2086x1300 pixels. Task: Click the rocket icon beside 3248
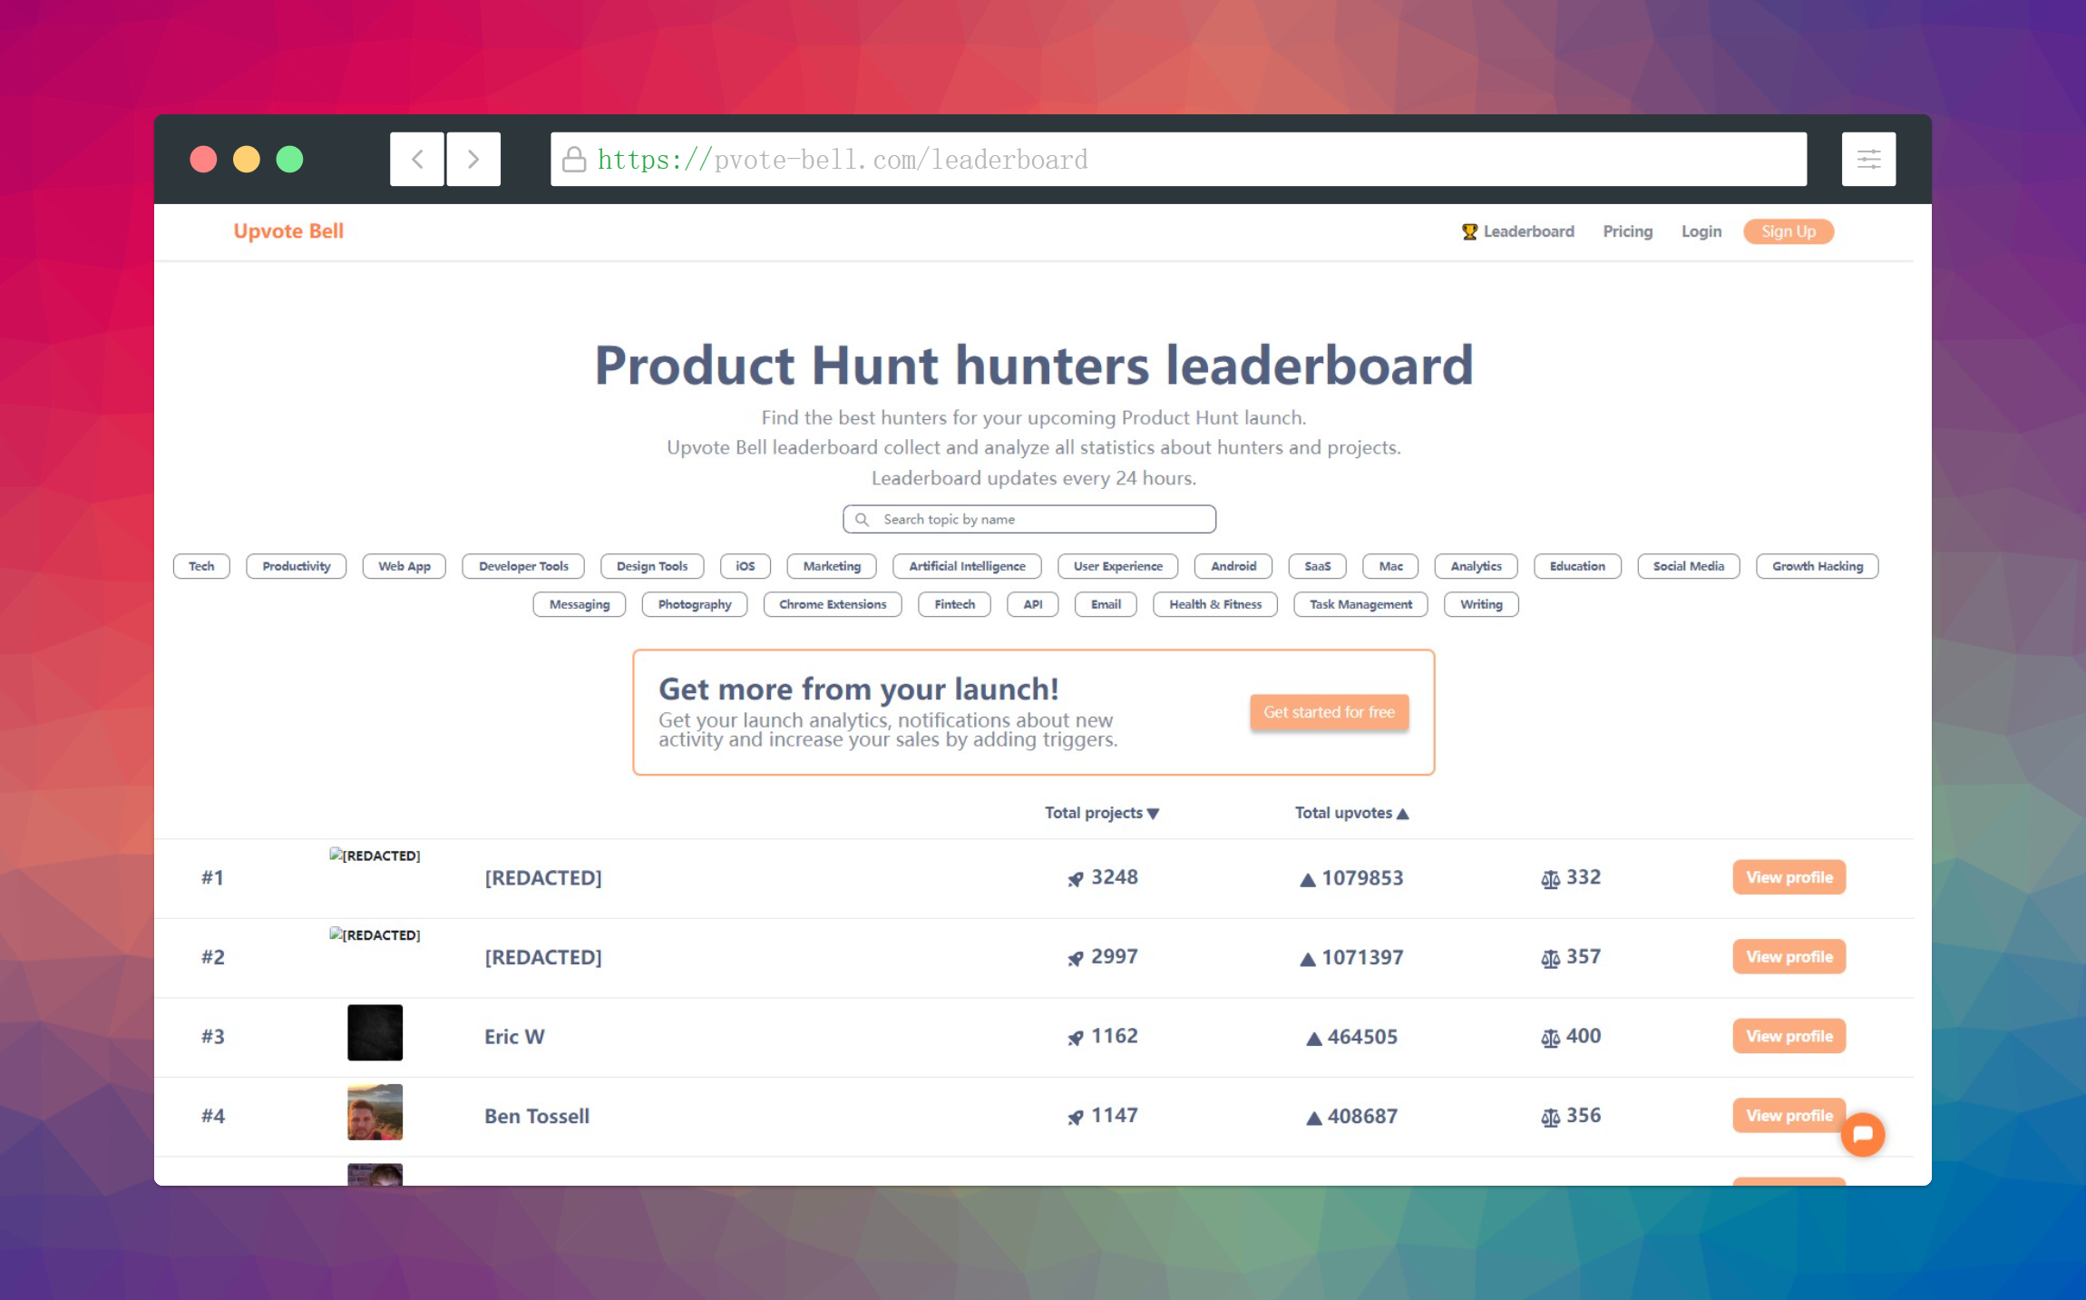click(x=1076, y=879)
